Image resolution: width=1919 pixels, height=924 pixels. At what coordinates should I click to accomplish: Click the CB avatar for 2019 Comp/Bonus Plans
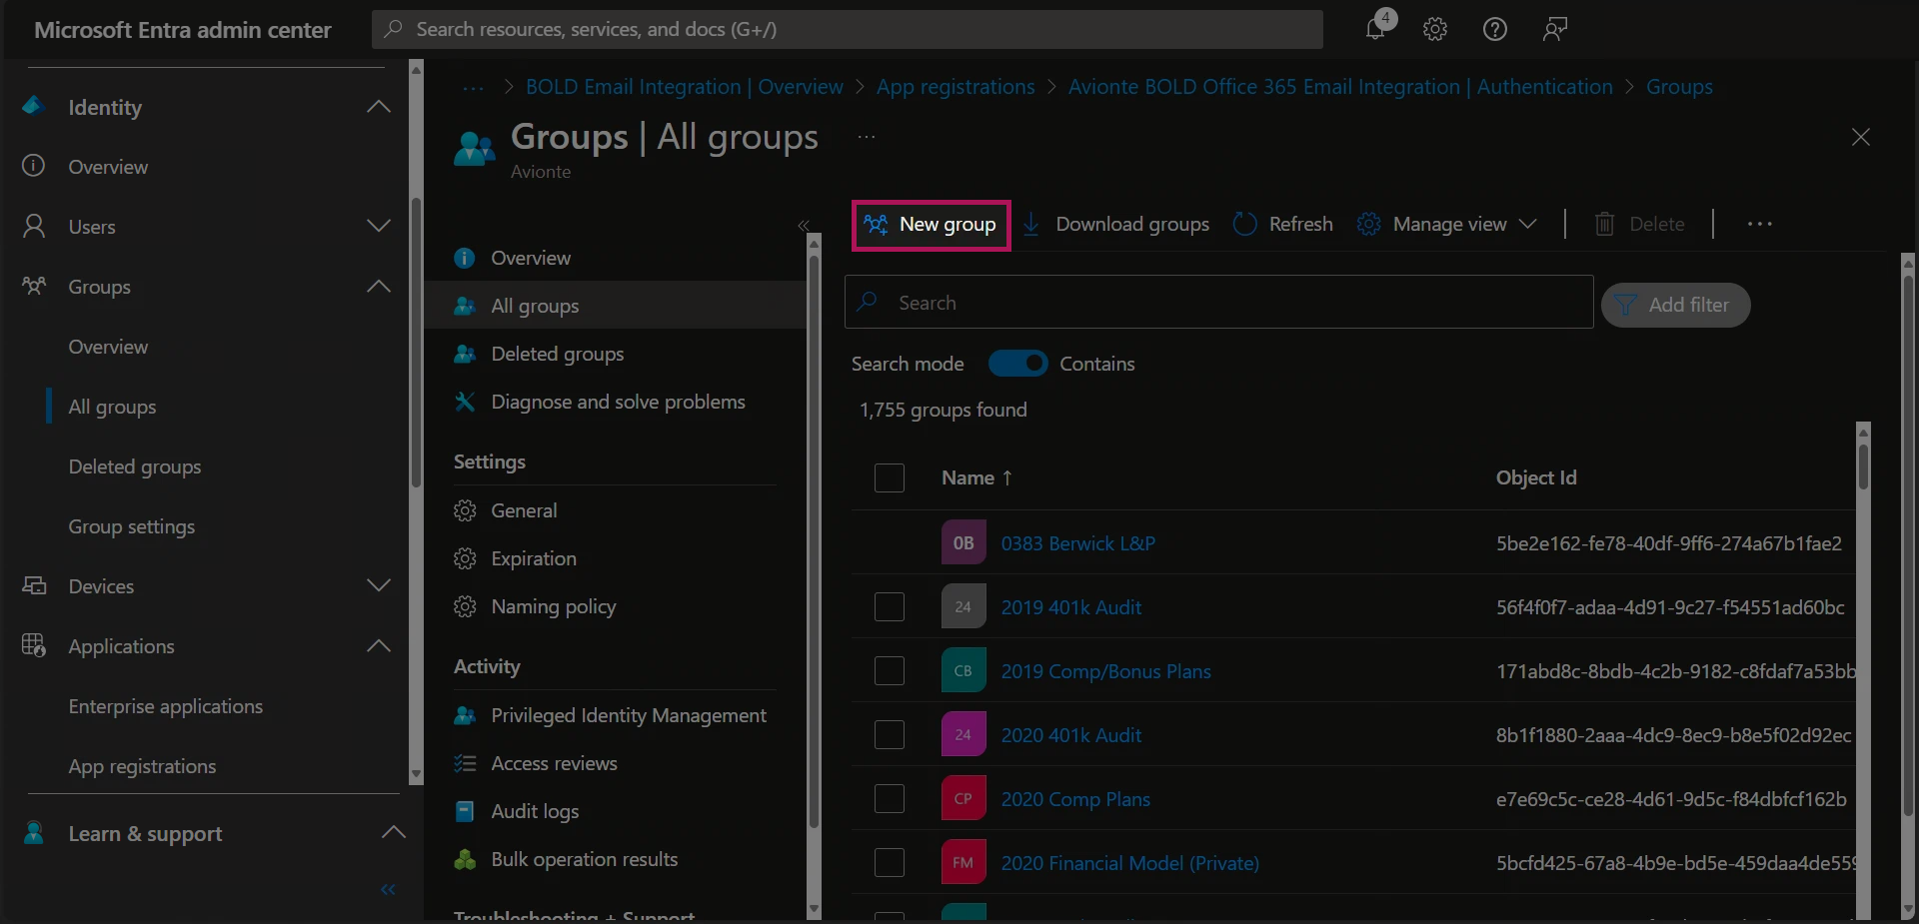(x=963, y=670)
